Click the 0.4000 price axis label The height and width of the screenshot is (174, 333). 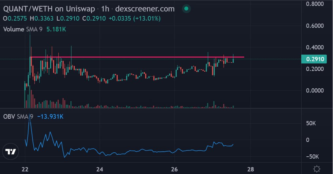(315, 47)
